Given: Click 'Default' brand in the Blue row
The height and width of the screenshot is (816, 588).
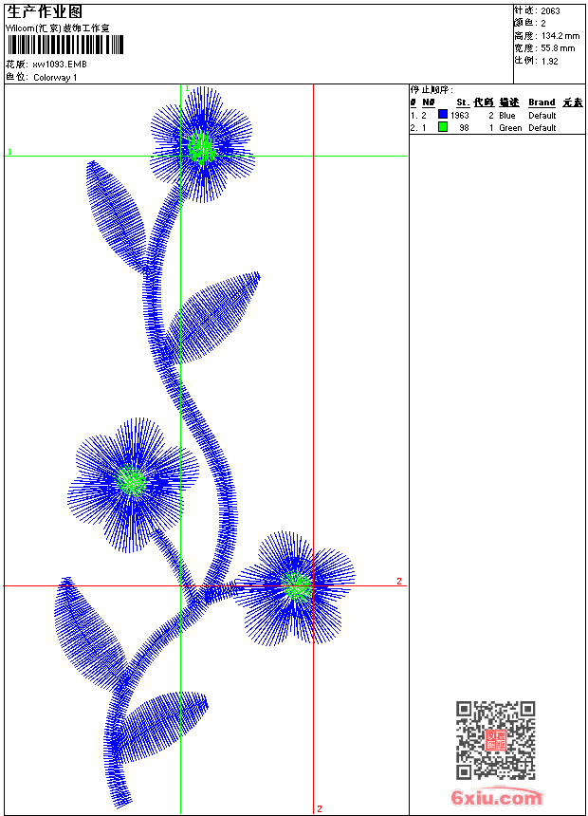Looking at the screenshot, I should click(x=542, y=116).
